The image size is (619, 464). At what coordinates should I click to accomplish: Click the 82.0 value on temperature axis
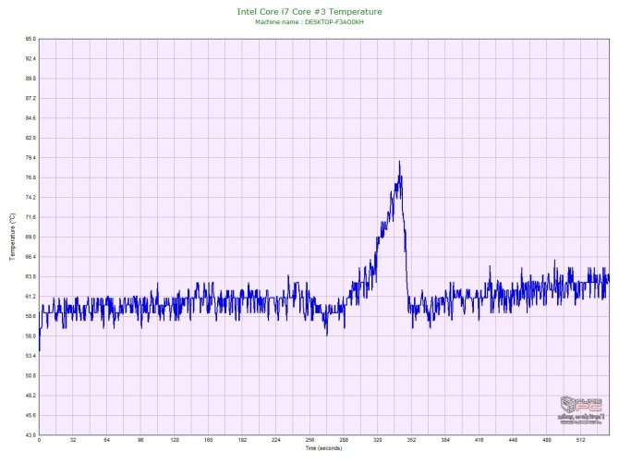coord(30,139)
